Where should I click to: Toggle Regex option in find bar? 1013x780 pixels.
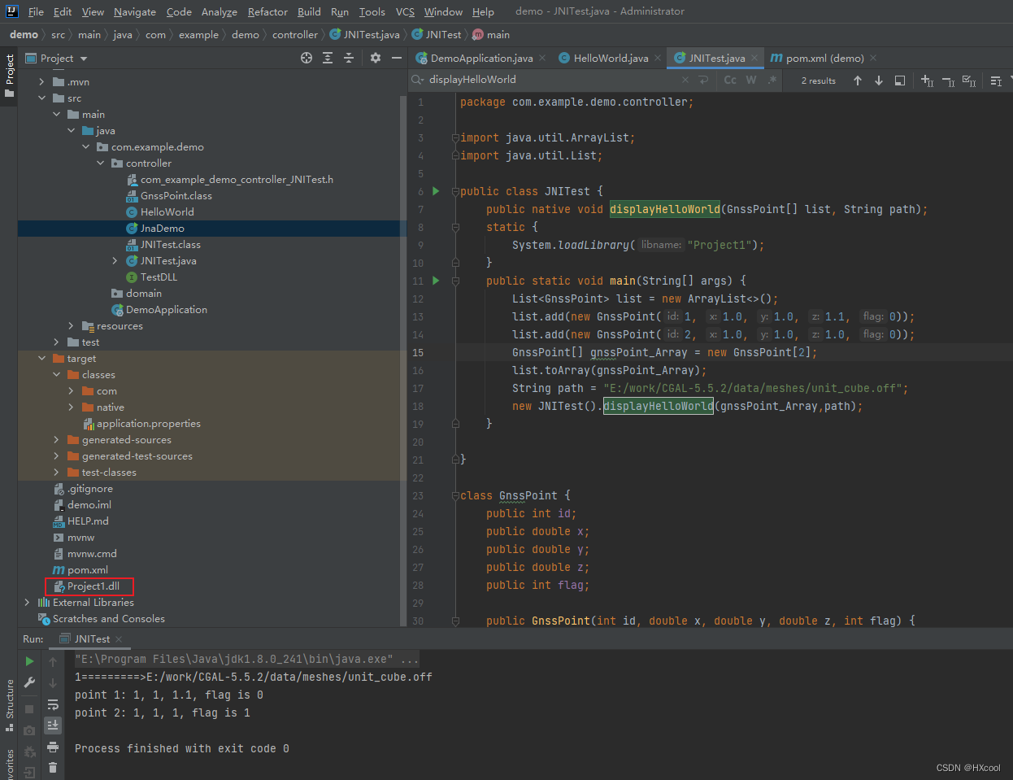pyautogui.click(x=772, y=80)
